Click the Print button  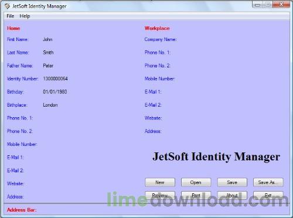[x=196, y=195]
